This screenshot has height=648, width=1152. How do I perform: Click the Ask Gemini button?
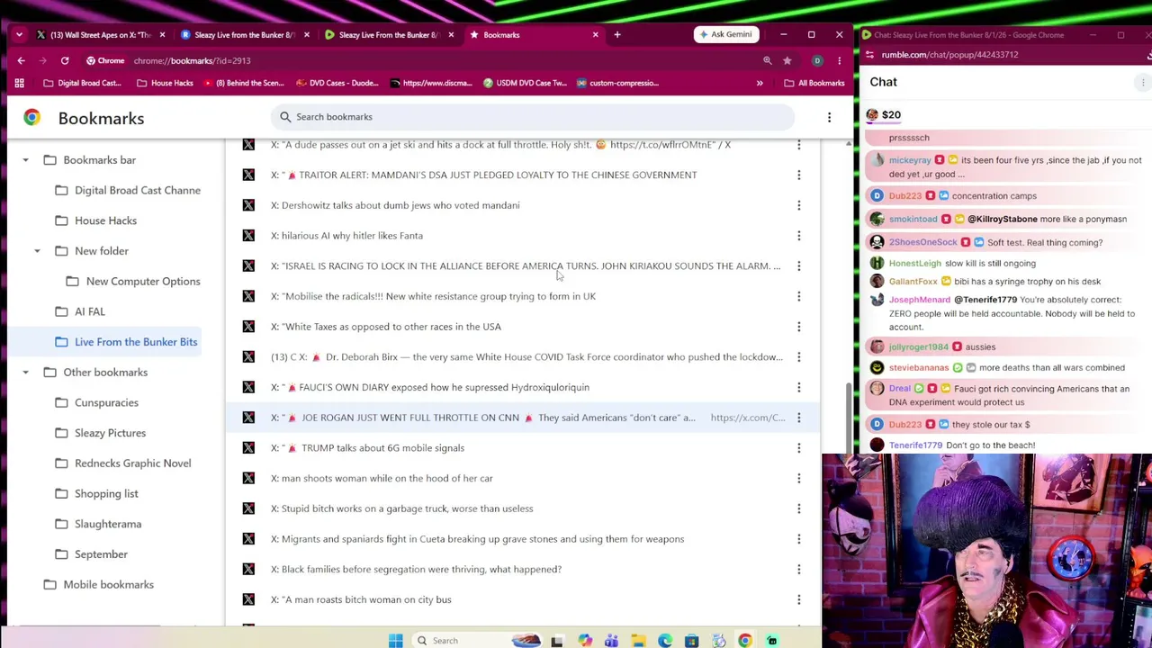(724, 34)
